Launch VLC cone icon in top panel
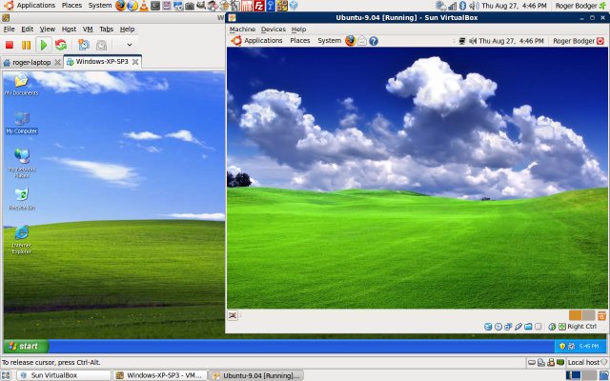 [x=144, y=6]
